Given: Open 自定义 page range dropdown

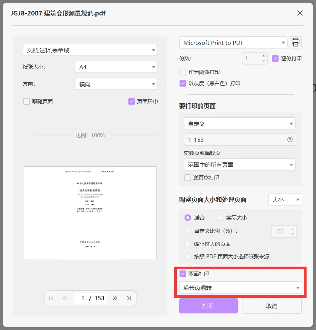Looking at the screenshot, I should pyautogui.click(x=239, y=124).
